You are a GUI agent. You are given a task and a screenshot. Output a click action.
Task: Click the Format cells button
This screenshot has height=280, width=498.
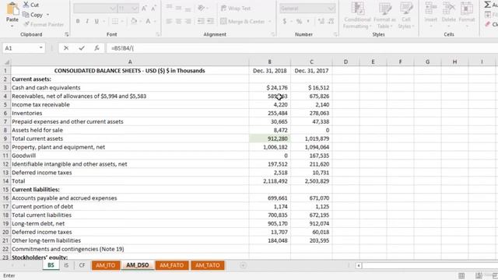click(x=467, y=14)
